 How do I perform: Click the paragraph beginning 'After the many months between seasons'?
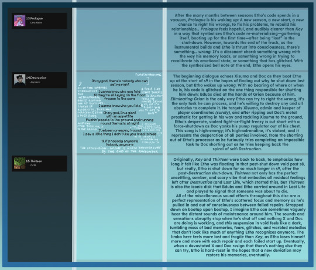click(238, 41)
